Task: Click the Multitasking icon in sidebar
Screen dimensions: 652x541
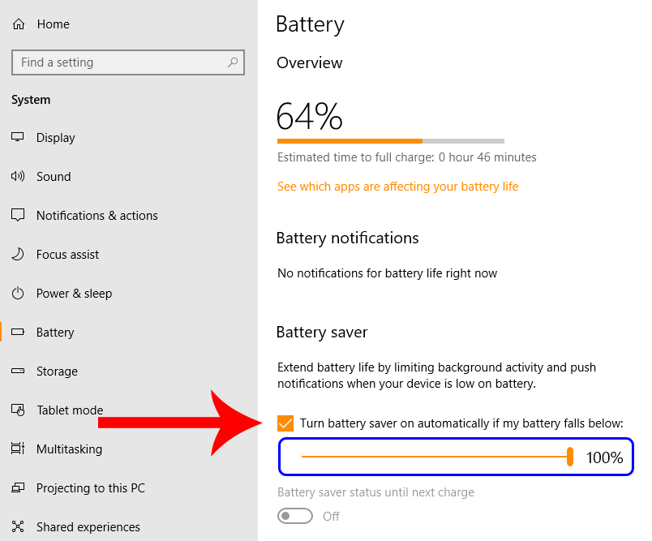Action: (x=18, y=449)
